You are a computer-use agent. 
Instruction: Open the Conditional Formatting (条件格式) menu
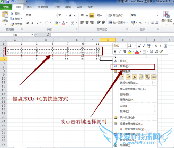(167, 18)
